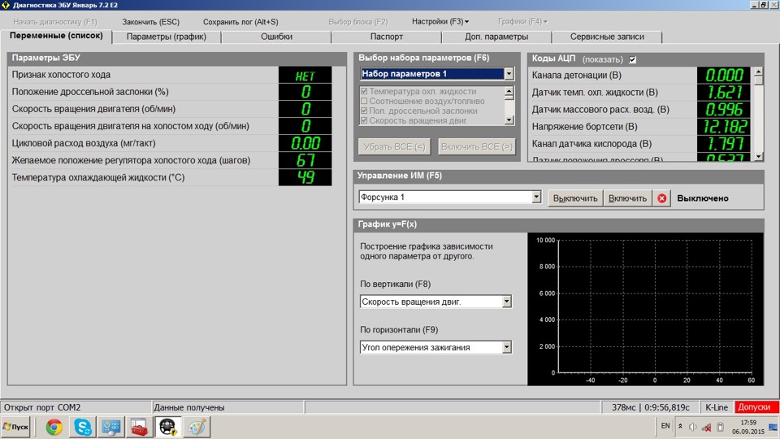Open the Настройки (F3) dropdown menu
Screen dimensions: 780x439
[440, 21]
